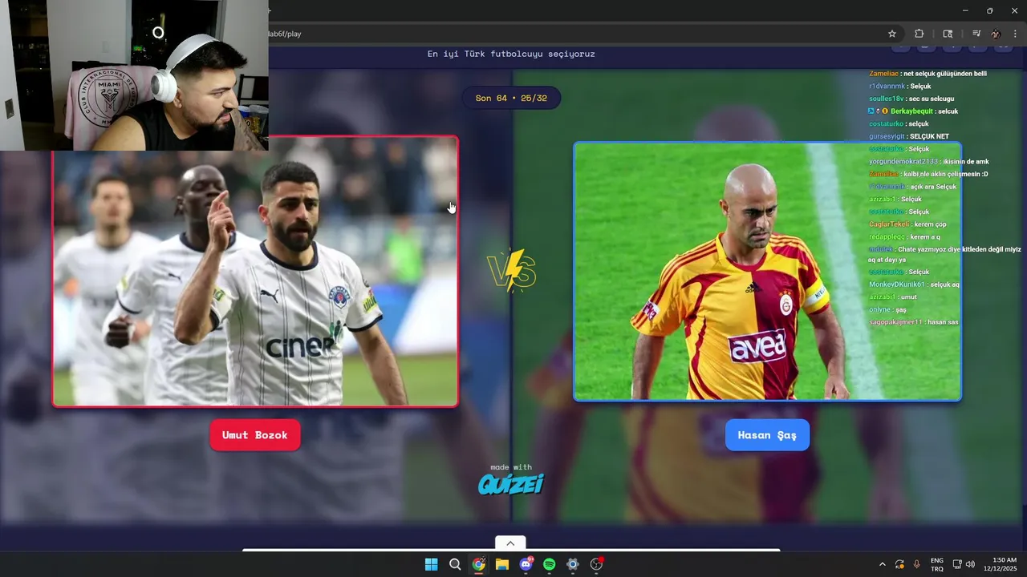
Task: Click the 'Son 64 • 25/32' round indicator
Action: (x=511, y=99)
